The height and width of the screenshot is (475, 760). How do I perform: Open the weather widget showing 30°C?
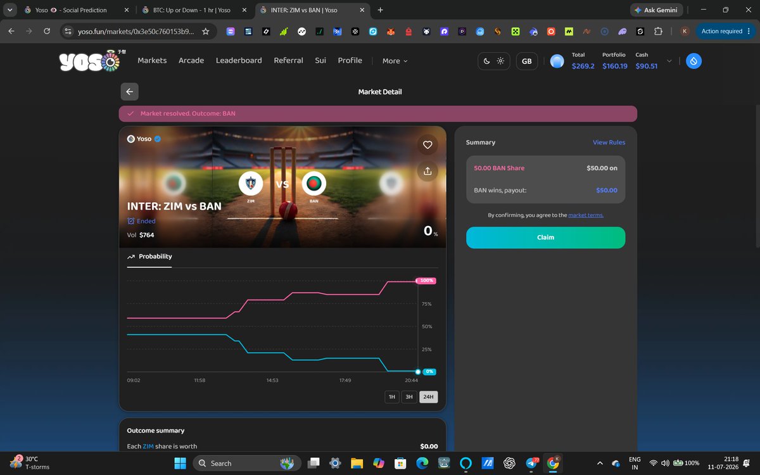pyautogui.click(x=30, y=463)
